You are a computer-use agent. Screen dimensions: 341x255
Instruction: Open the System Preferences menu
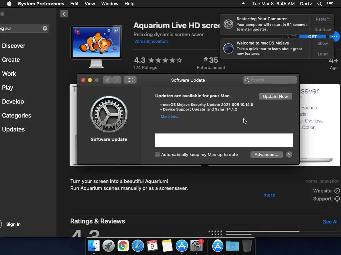41,4
